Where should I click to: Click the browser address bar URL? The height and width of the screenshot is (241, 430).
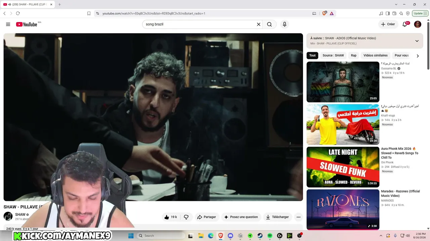click(154, 13)
